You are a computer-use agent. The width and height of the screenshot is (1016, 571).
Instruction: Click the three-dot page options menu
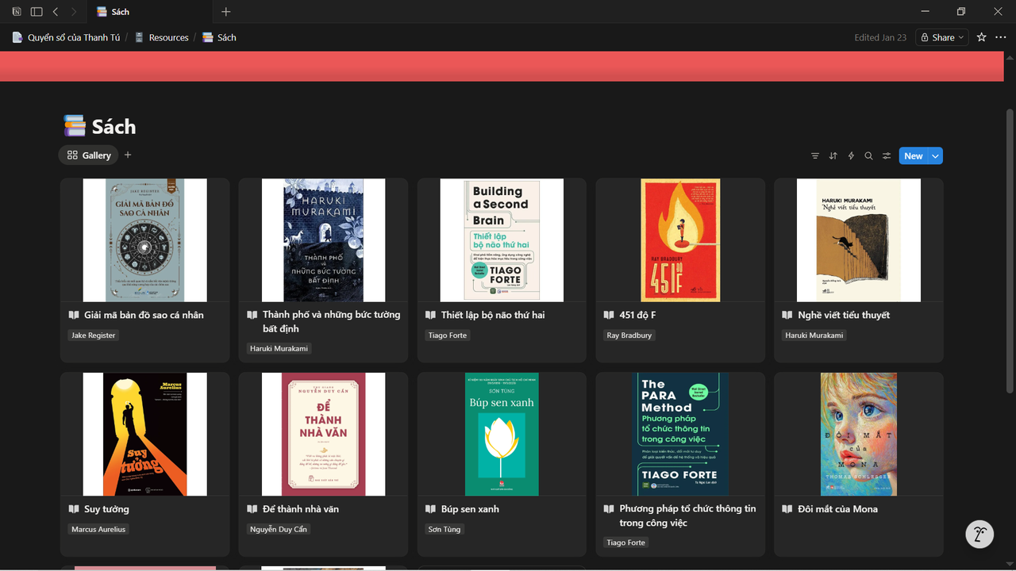click(1001, 37)
